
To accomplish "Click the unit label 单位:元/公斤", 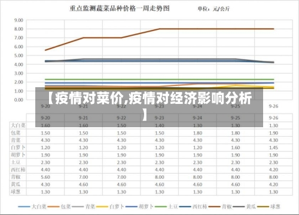I will [213, 9].
